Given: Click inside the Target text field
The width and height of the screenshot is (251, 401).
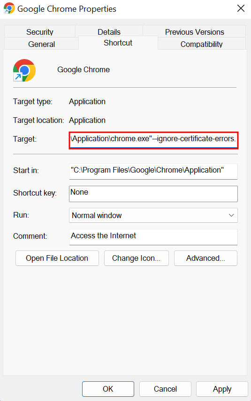Looking at the screenshot, I should click(x=153, y=140).
